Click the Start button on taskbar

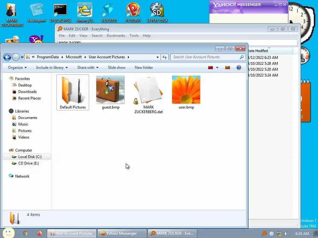tap(8, 233)
